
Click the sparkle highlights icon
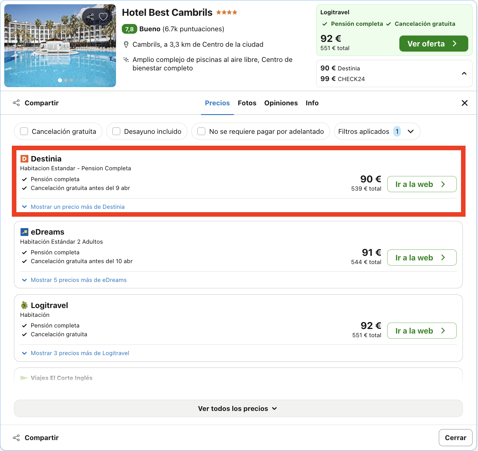tap(126, 60)
